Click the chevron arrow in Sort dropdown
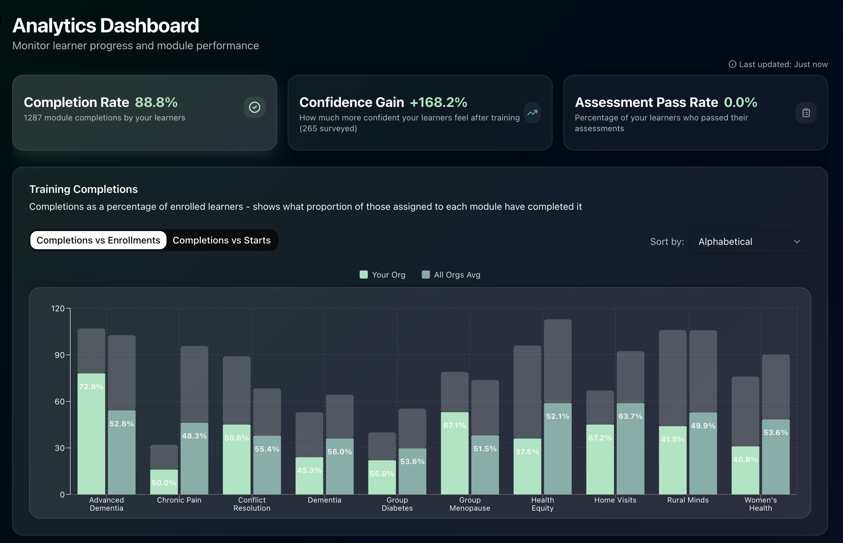 (797, 241)
